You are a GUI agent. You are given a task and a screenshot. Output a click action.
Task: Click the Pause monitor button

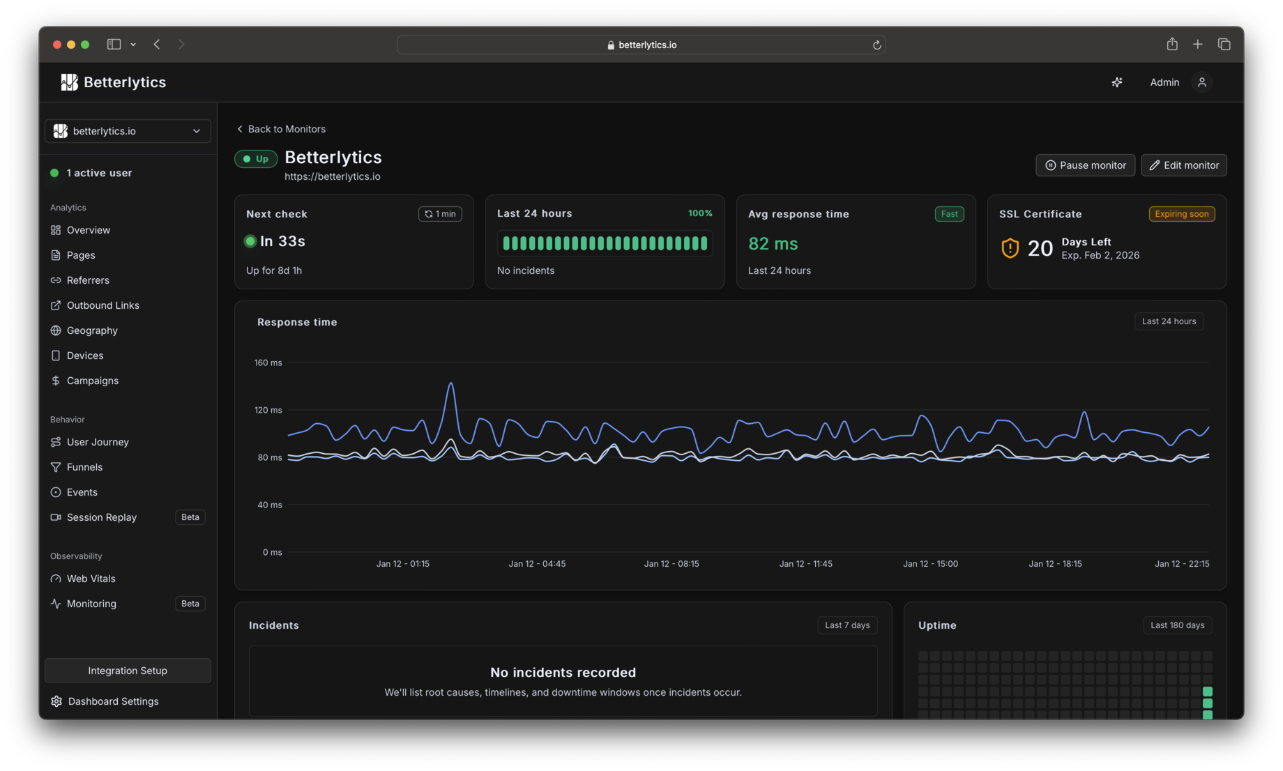[x=1085, y=165]
